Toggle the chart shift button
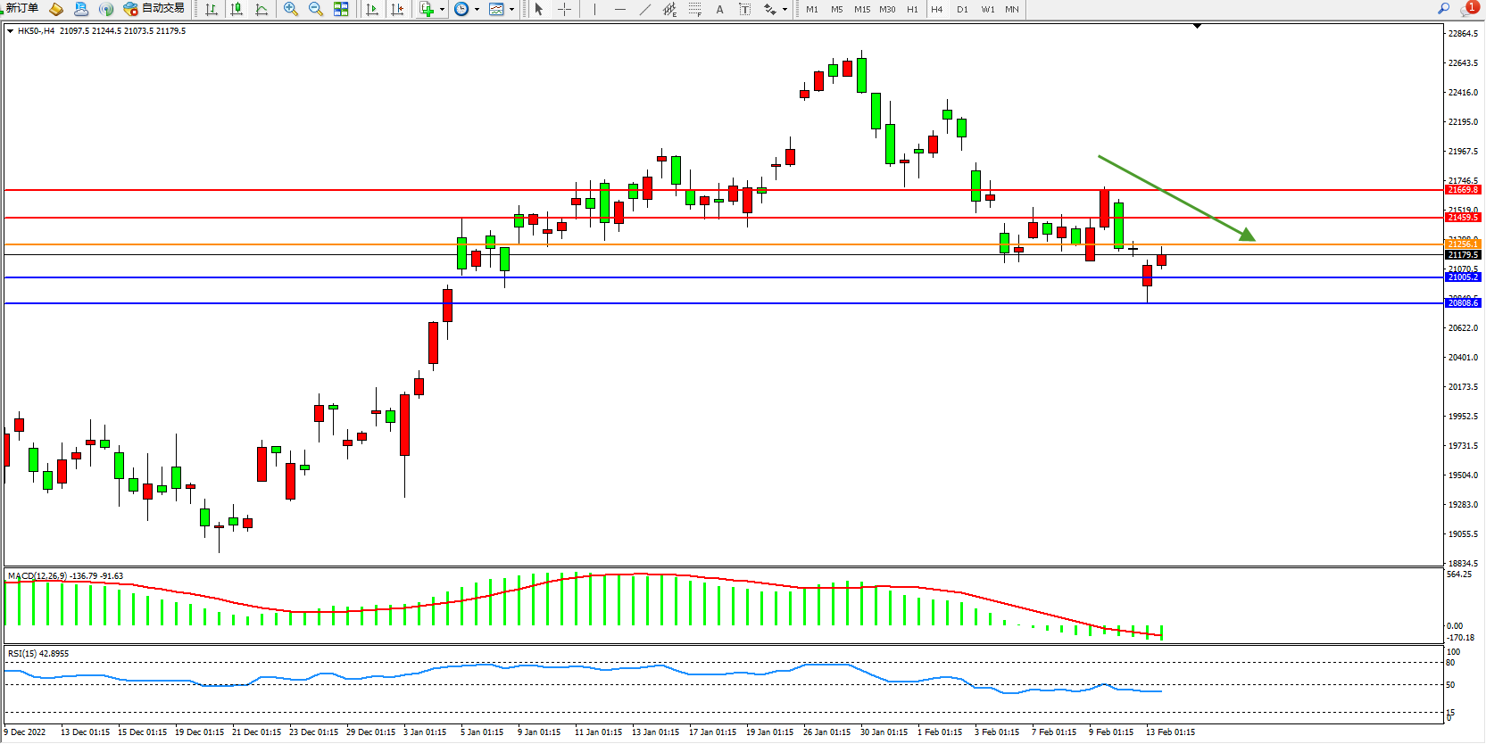This screenshot has height=744, width=1486. [397, 9]
